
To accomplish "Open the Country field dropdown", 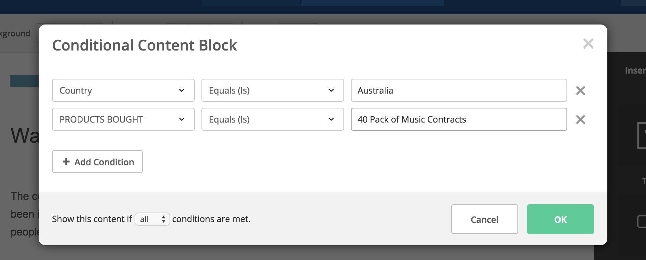I will pos(123,90).
